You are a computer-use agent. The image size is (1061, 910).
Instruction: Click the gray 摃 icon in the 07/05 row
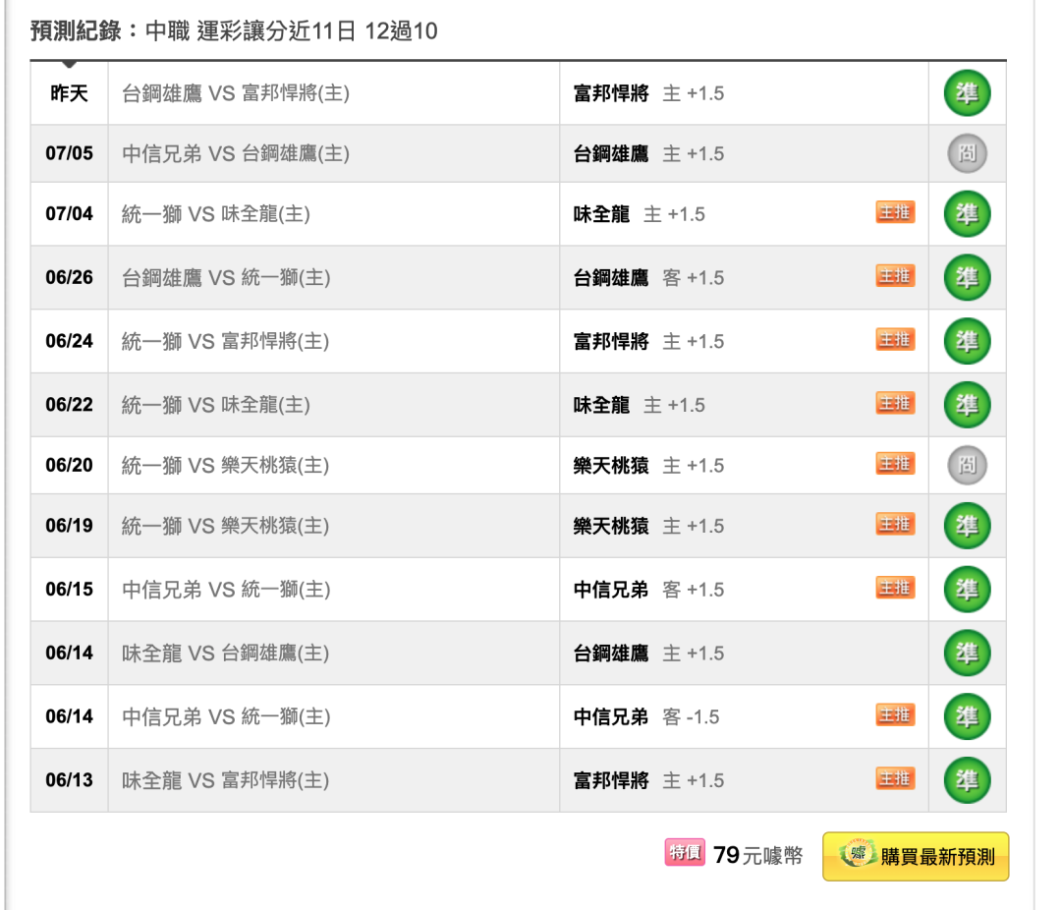967,153
